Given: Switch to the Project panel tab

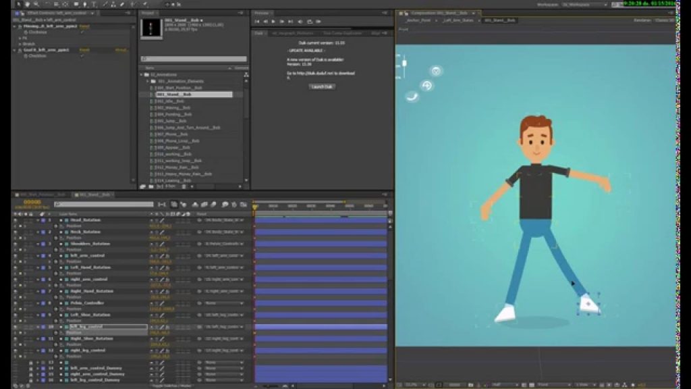Looking at the screenshot, I should 148,13.
